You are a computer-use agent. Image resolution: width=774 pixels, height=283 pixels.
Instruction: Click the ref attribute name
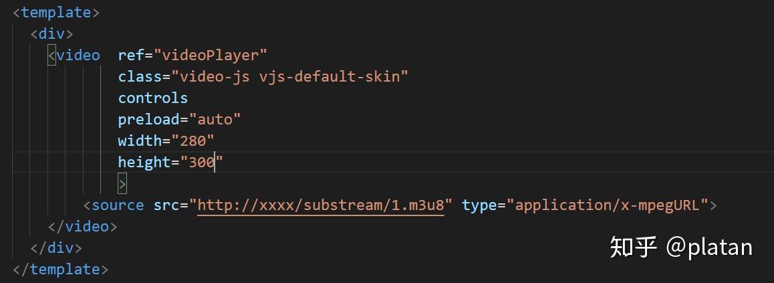pyautogui.click(x=130, y=55)
